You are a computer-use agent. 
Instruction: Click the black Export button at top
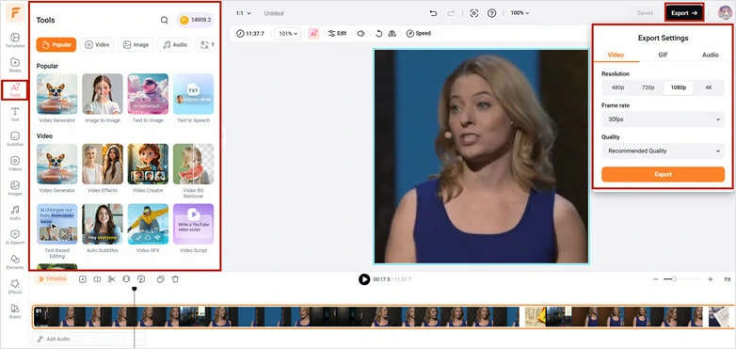pyautogui.click(x=684, y=13)
